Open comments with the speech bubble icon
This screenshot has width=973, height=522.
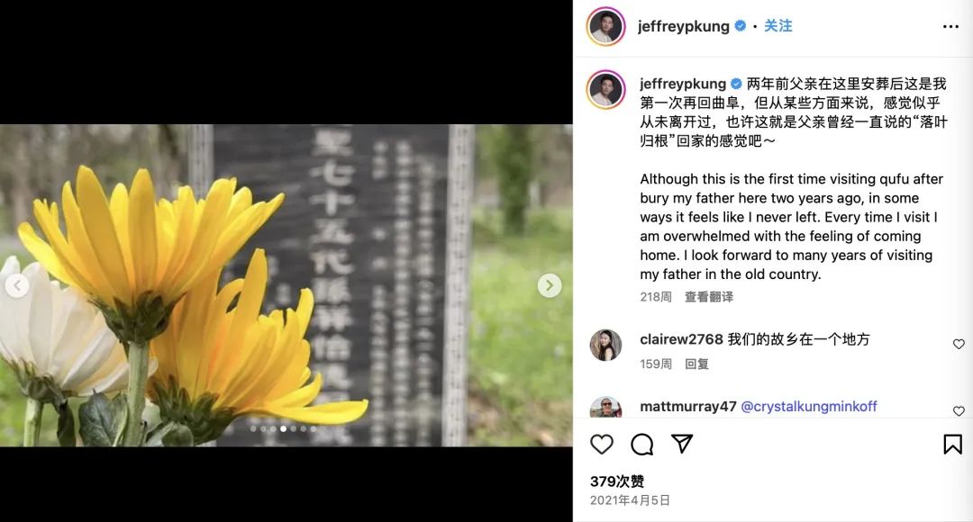pyautogui.click(x=641, y=445)
